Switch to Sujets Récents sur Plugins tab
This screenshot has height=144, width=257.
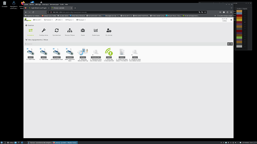point(39,8)
